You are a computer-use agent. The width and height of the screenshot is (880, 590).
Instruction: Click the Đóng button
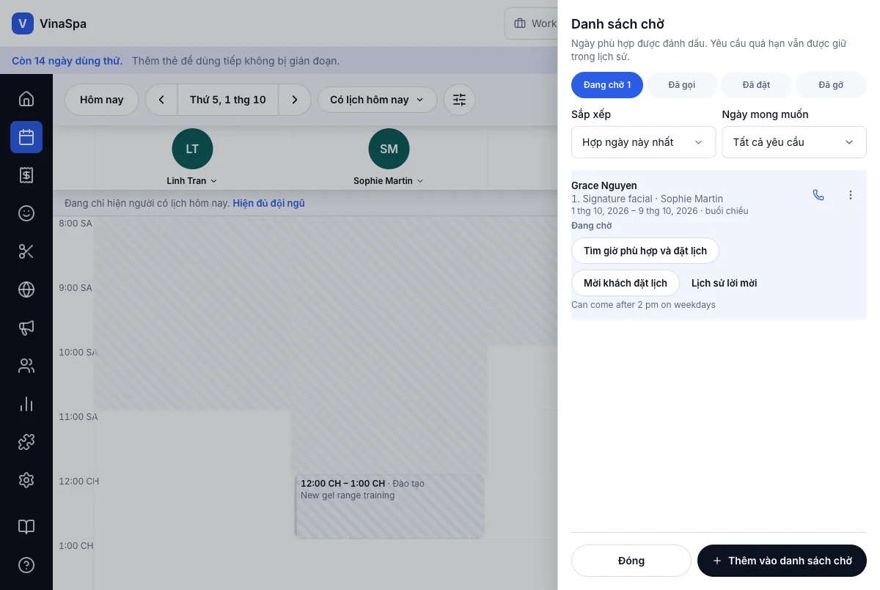point(631,561)
